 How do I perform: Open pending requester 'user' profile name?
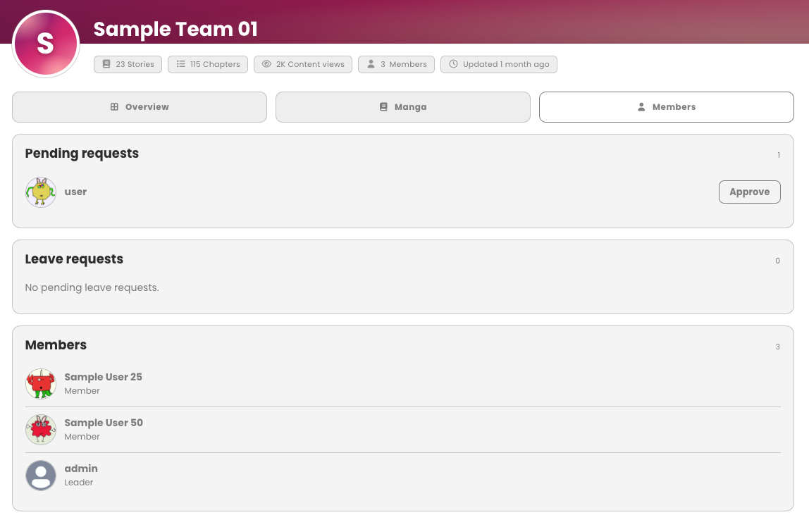click(75, 192)
